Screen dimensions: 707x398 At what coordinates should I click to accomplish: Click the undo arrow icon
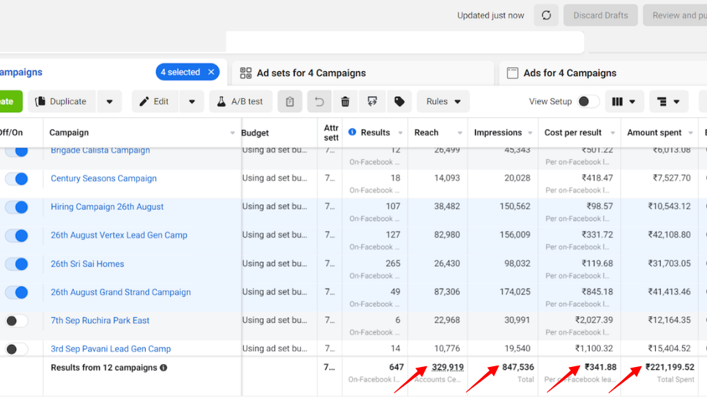[319, 102]
